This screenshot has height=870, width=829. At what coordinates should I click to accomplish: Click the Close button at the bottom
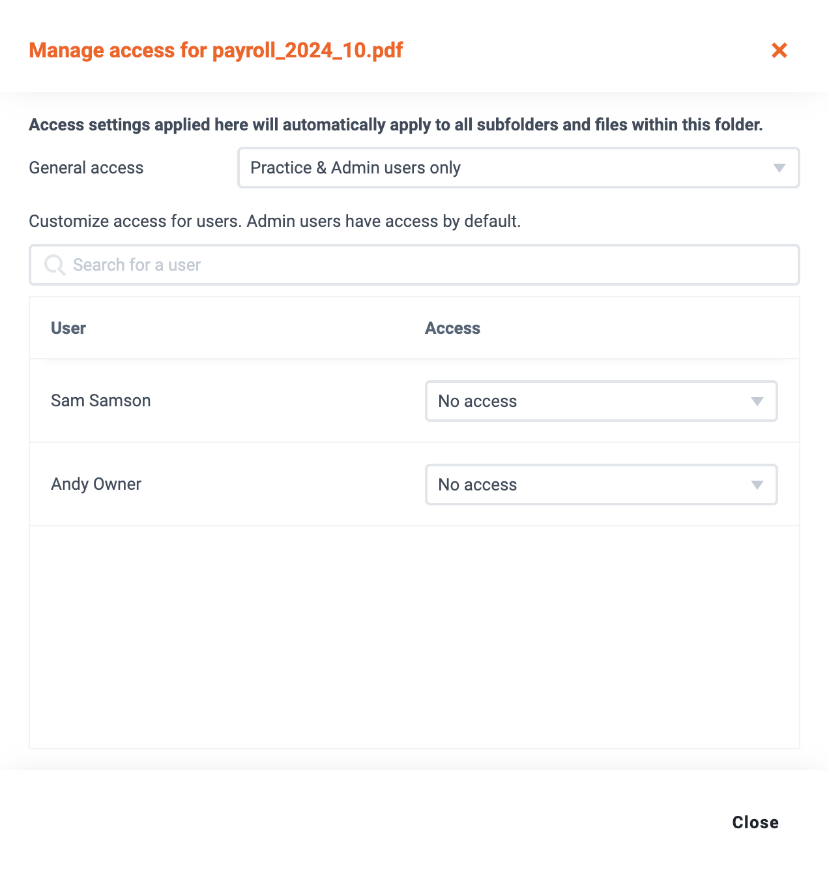[755, 822]
